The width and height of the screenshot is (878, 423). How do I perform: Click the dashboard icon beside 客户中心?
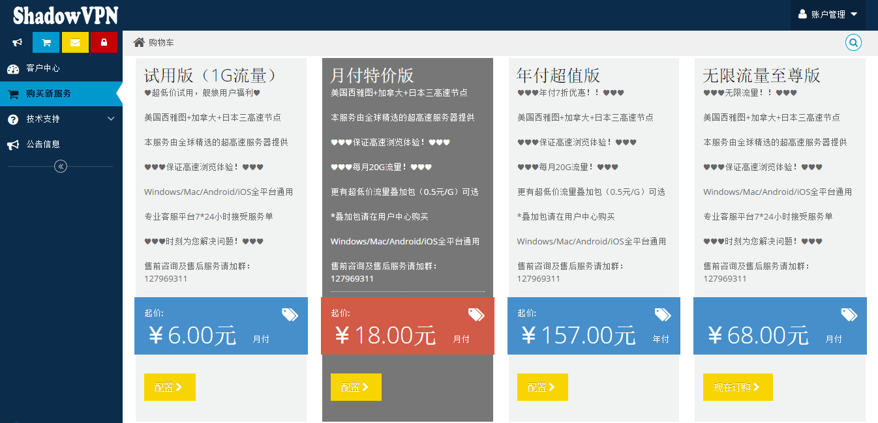coord(13,68)
